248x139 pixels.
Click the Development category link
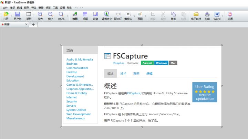point(75,76)
